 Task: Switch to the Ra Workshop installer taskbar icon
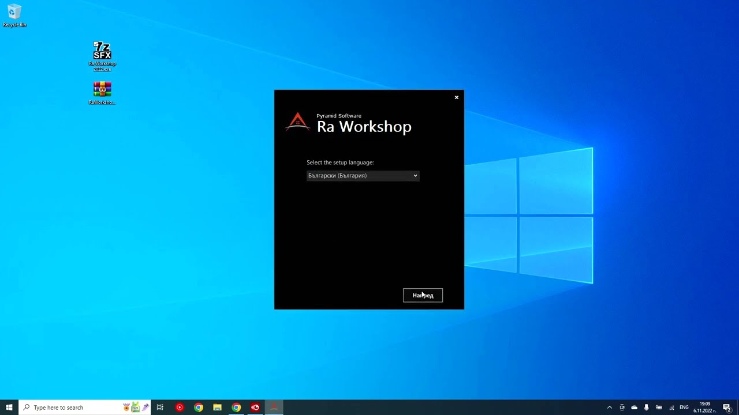coord(274,408)
